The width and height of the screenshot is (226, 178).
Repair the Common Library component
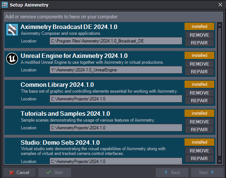tap(199, 101)
